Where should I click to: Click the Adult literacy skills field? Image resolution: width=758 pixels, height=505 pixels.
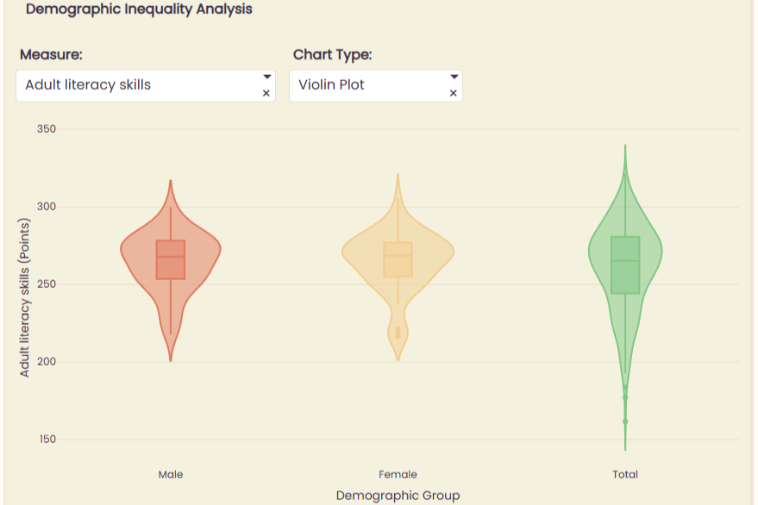[146, 86]
